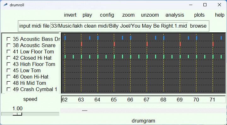Close the drumroll window
Image resolution: width=227 pixels, height=125 pixels.
click(219, 5)
